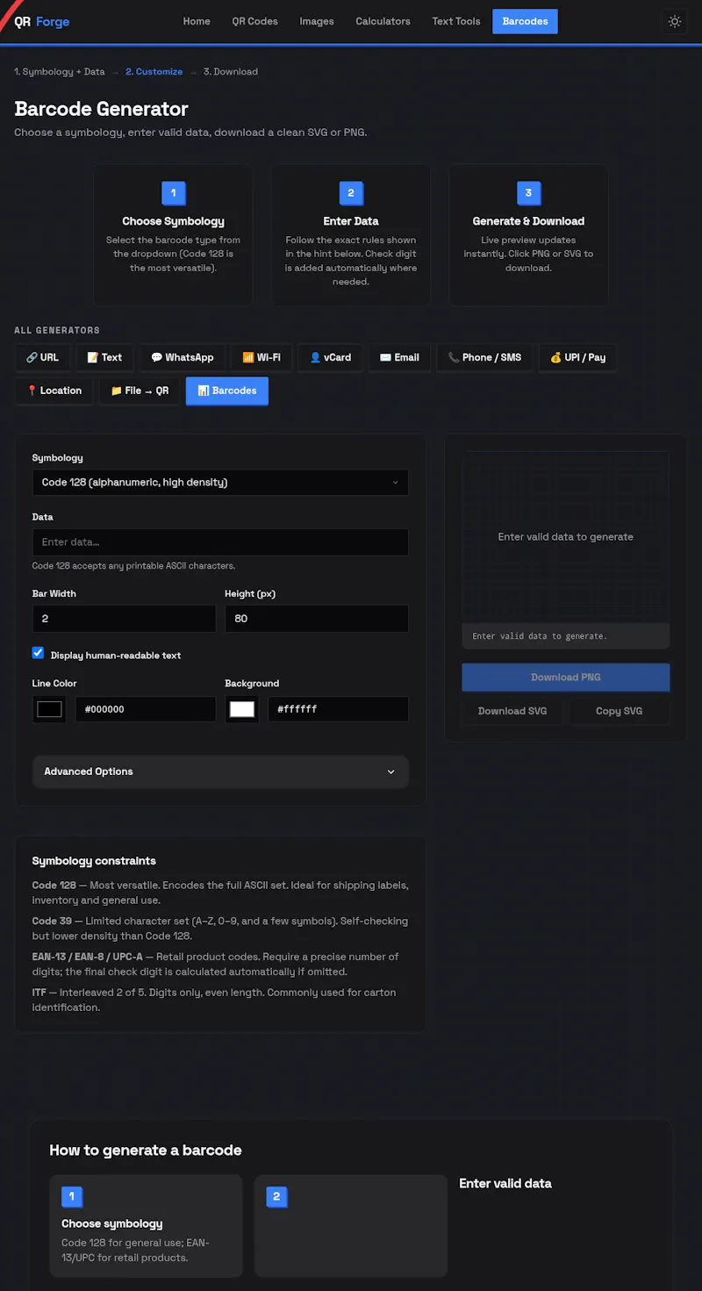Viewport: 702px width, 1291px height.
Task: Click the 'ALL GENERATORS' label
Action: tap(57, 331)
